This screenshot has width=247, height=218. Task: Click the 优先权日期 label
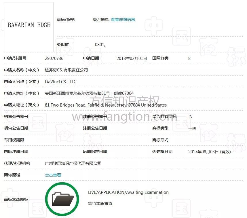(x=162, y=152)
